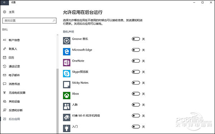Click the paid Wi-Fi app icon
This screenshot has height=134, width=215.
pyautogui.click(x=67, y=118)
